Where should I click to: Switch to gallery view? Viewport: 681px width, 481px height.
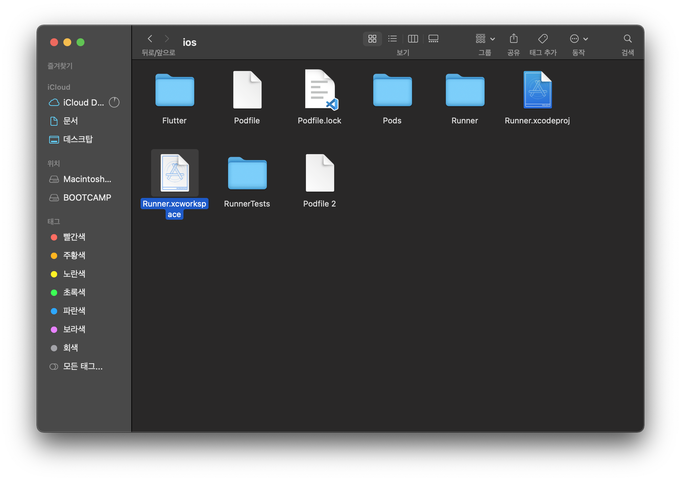coord(433,39)
